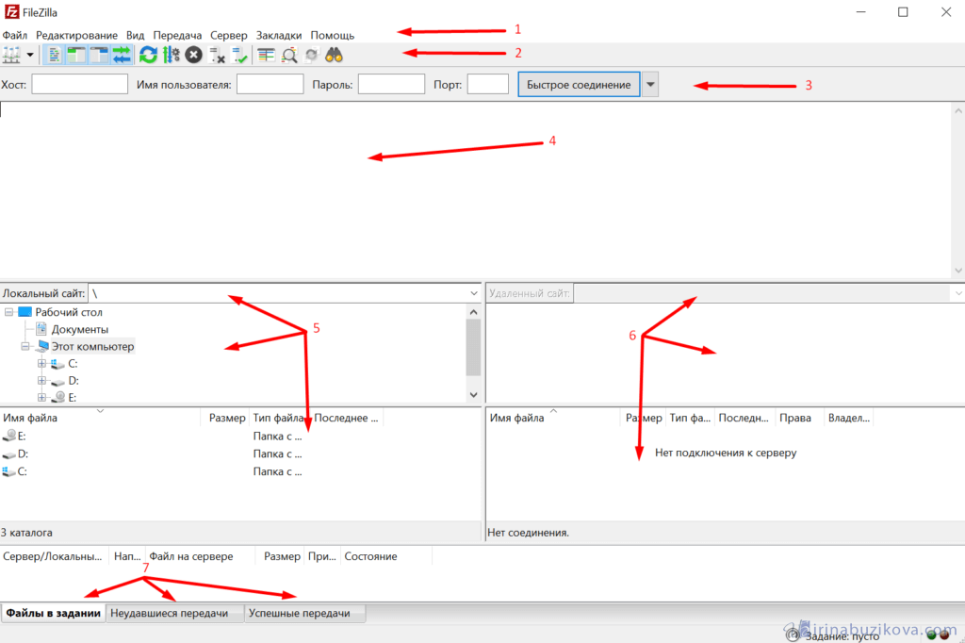Toggle the local directory tree view
Viewport: 965px width, 643px height.
click(76, 55)
